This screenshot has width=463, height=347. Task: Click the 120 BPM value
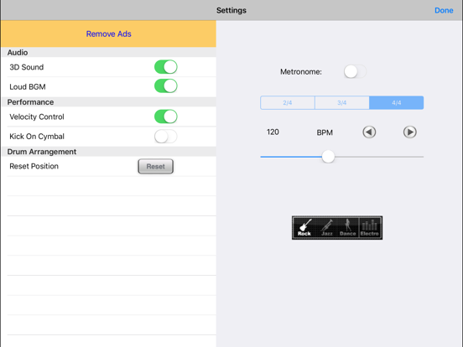(x=273, y=132)
